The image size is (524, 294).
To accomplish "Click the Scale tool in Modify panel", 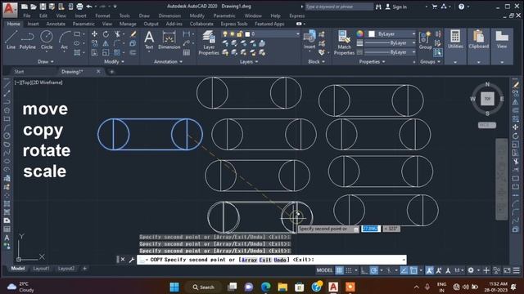I will tap(106, 52).
